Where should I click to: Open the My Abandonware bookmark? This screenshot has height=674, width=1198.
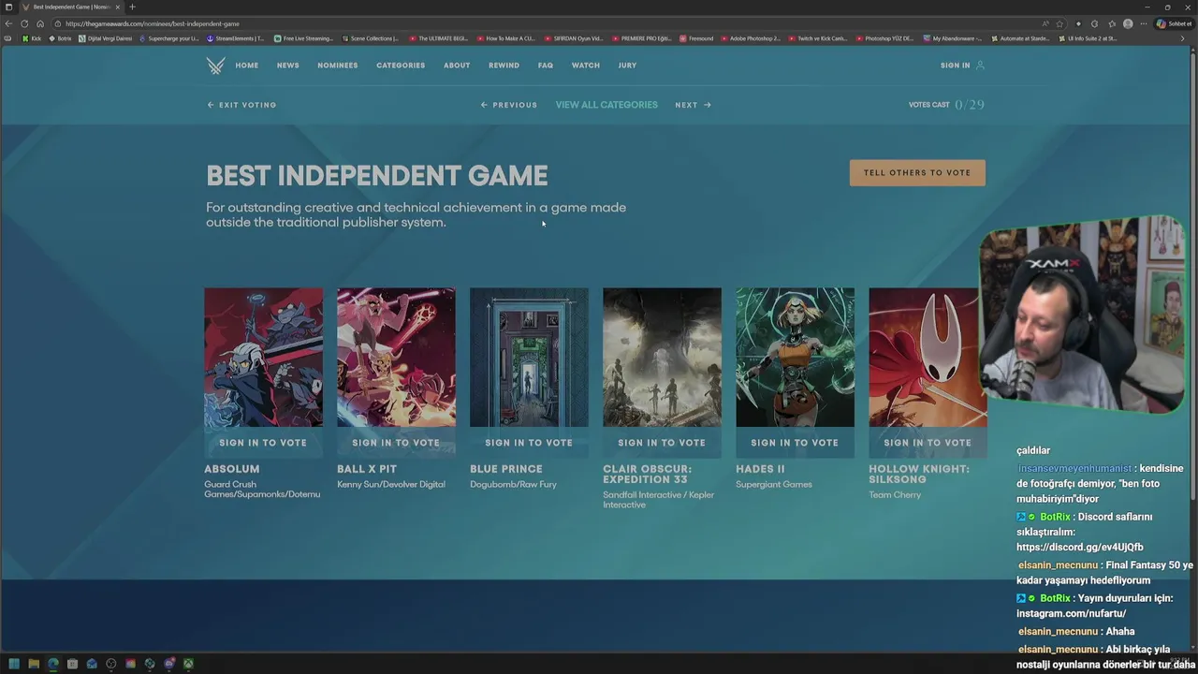click(x=953, y=38)
